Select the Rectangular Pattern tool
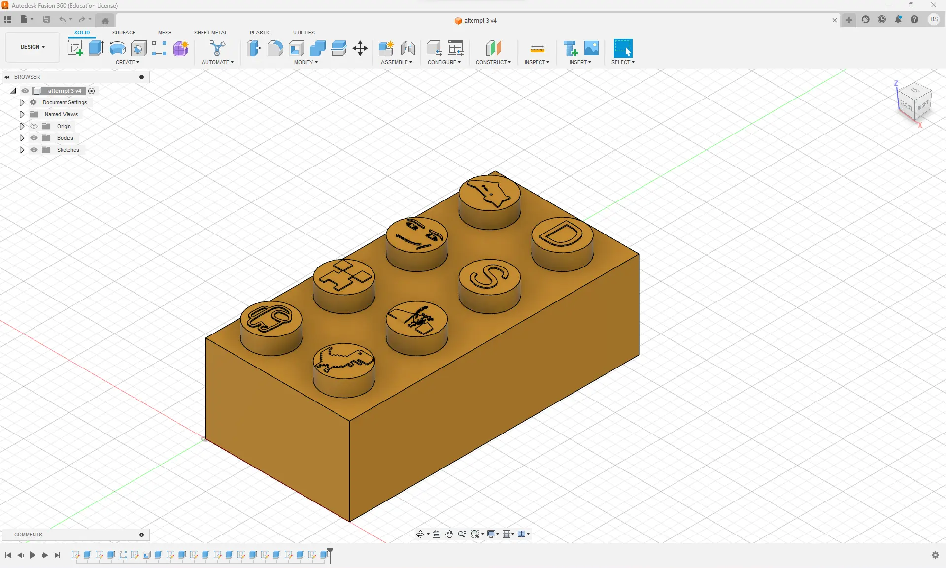 pos(159,48)
